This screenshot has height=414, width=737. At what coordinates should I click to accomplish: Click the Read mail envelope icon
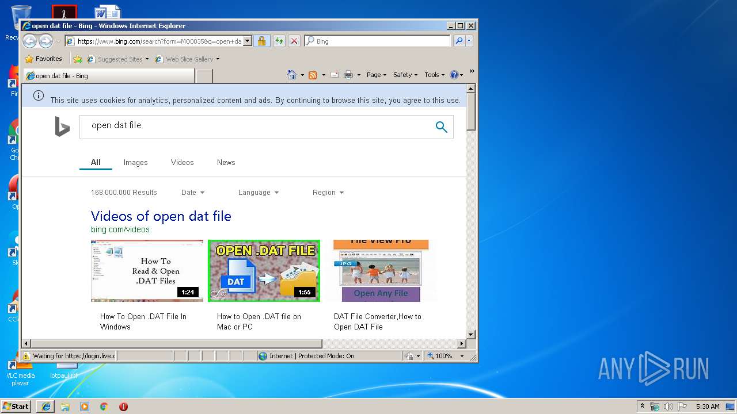pyautogui.click(x=335, y=75)
